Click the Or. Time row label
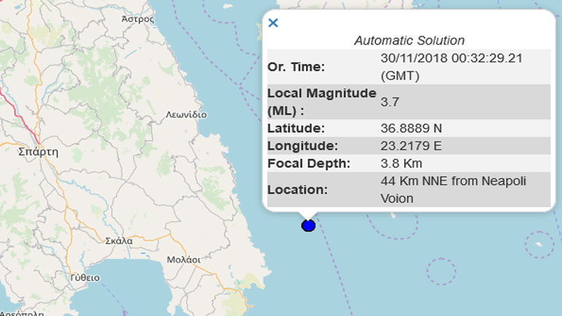This screenshot has height=316, width=562. [x=296, y=67]
